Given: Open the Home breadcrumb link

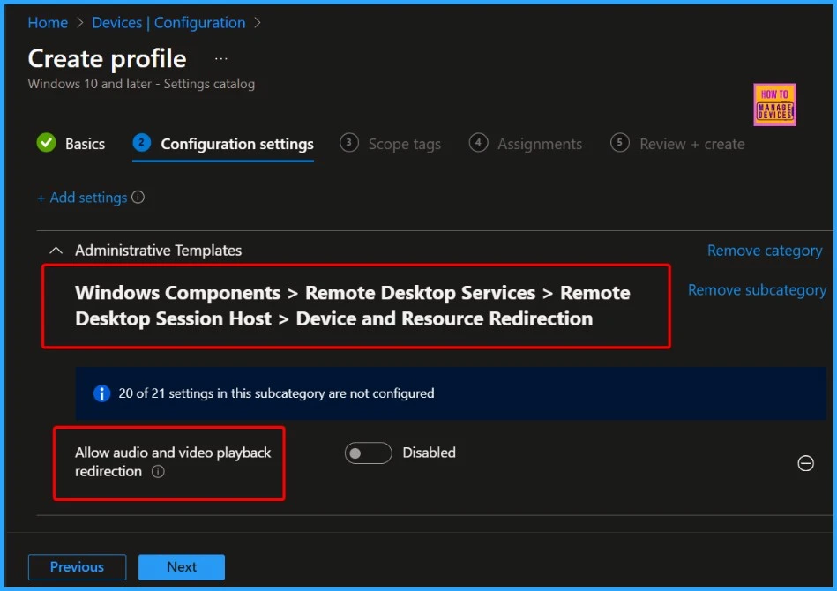Looking at the screenshot, I should click(x=48, y=22).
